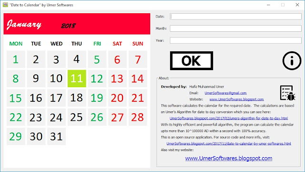
Task: Select day 3 in the calendar
Action: (56, 59)
